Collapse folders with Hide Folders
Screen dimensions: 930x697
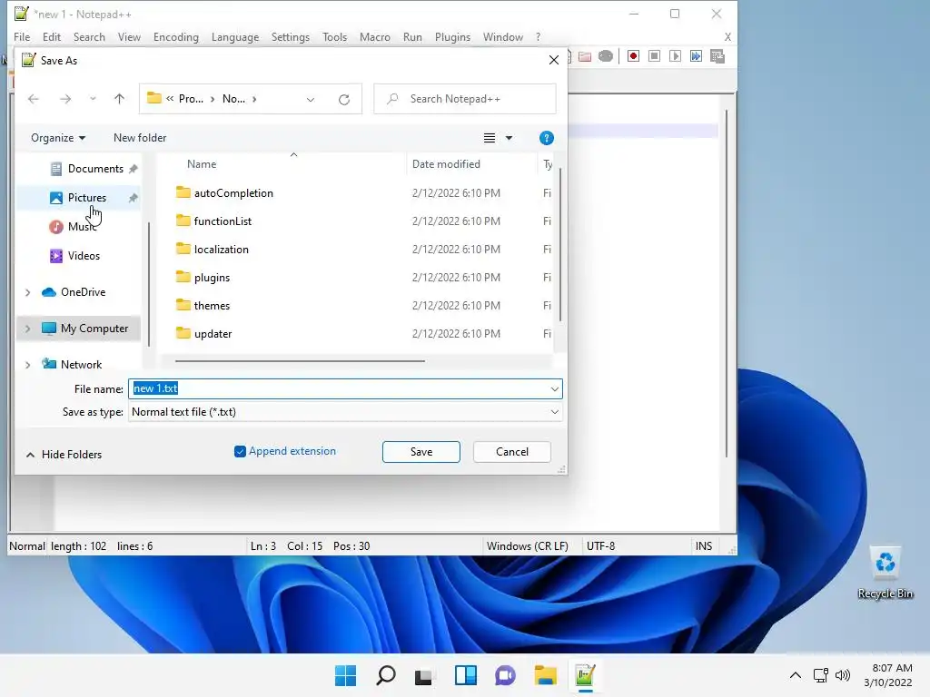pyautogui.click(x=64, y=455)
